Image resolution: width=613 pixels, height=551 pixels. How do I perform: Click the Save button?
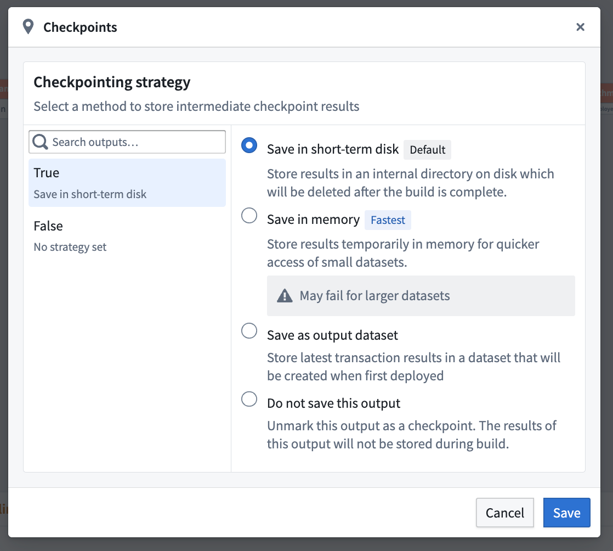(566, 513)
